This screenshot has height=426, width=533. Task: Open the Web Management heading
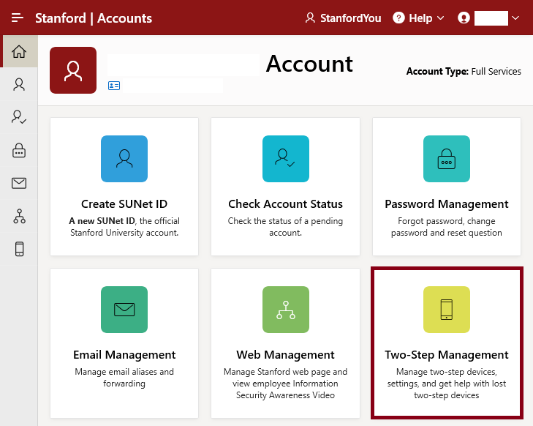pyautogui.click(x=286, y=355)
